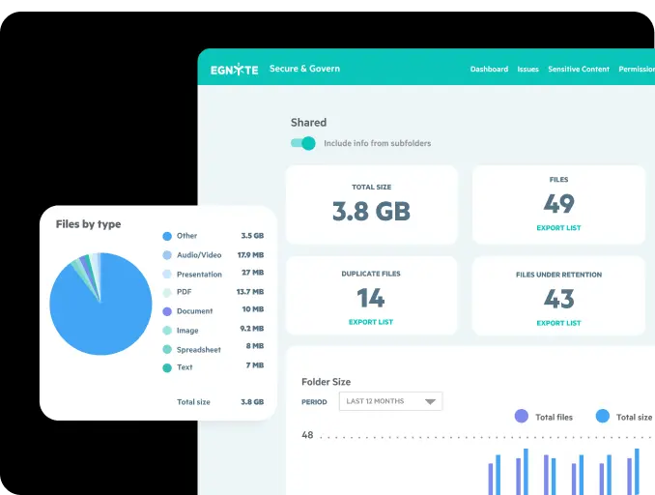
Task: Click the Total files legend dot
Action: [522, 416]
